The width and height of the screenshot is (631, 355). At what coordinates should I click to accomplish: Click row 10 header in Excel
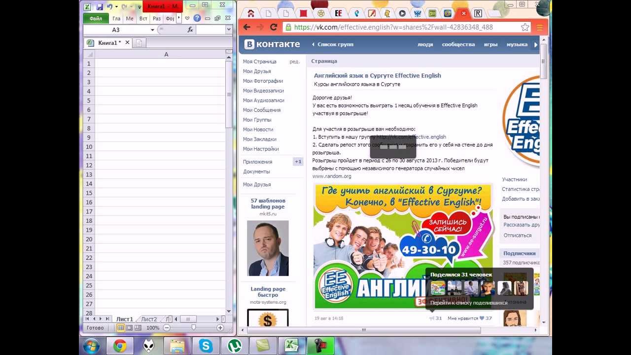tap(89, 147)
